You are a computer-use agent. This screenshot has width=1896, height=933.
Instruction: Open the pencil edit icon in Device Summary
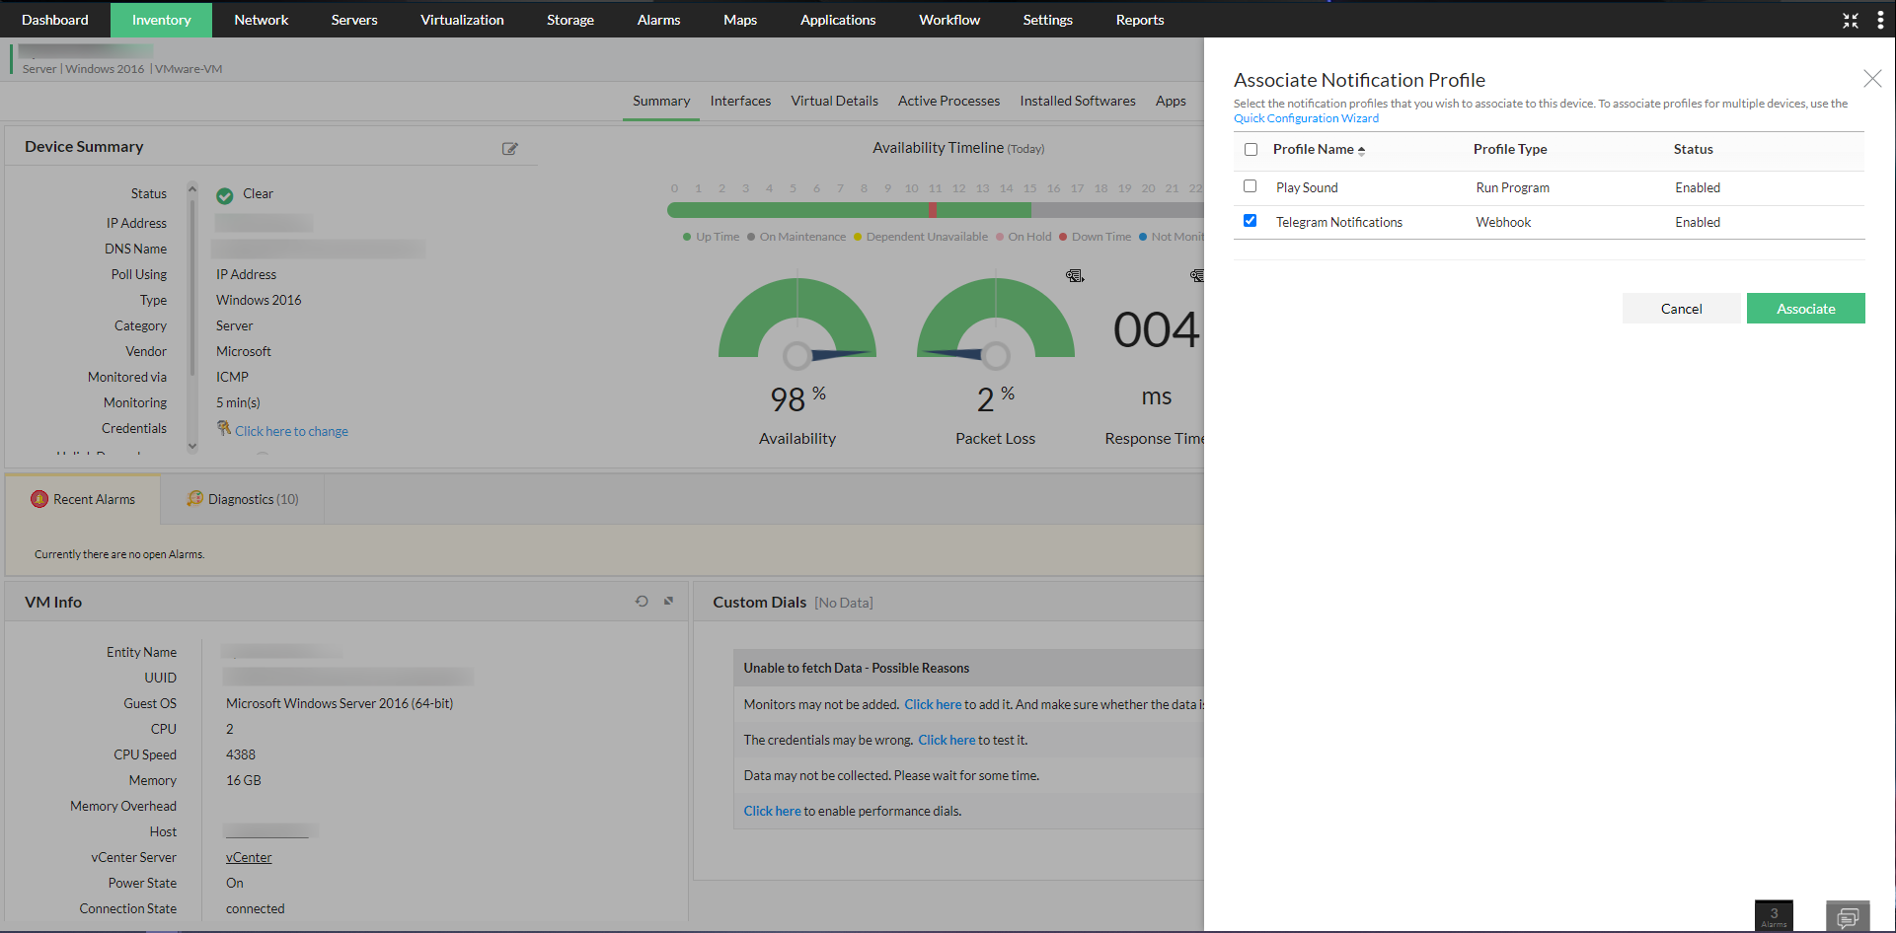pos(510,148)
